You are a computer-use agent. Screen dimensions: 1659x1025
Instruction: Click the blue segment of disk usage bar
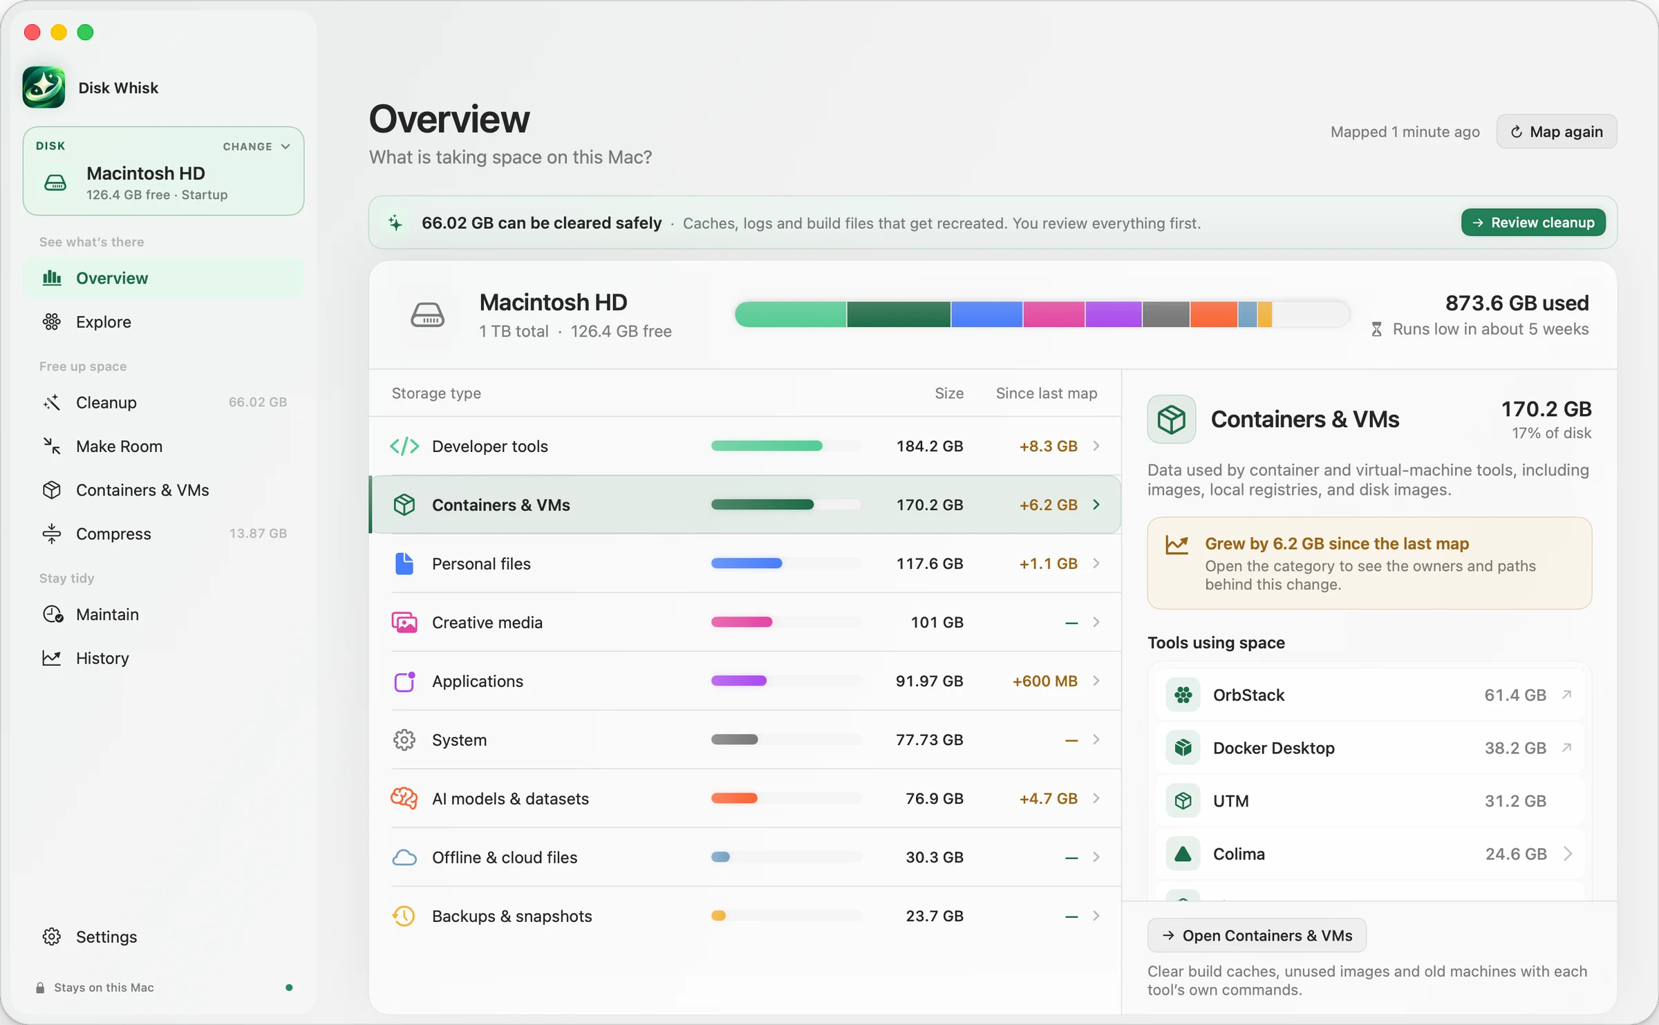(x=986, y=314)
